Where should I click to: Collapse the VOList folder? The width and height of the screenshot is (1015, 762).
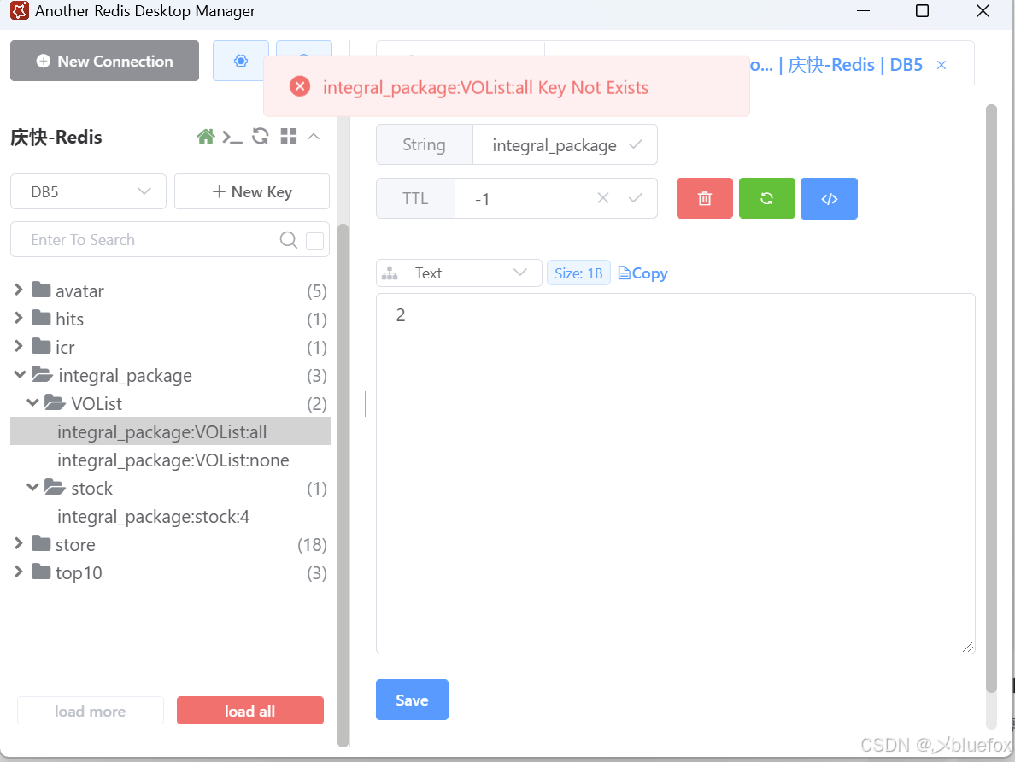32,402
